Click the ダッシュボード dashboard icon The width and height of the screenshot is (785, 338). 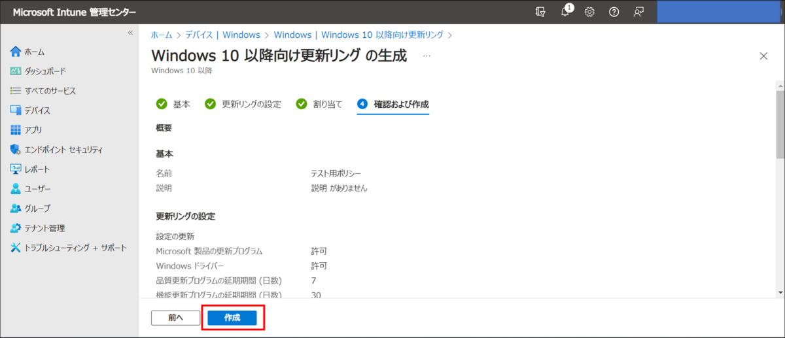point(16,71)
